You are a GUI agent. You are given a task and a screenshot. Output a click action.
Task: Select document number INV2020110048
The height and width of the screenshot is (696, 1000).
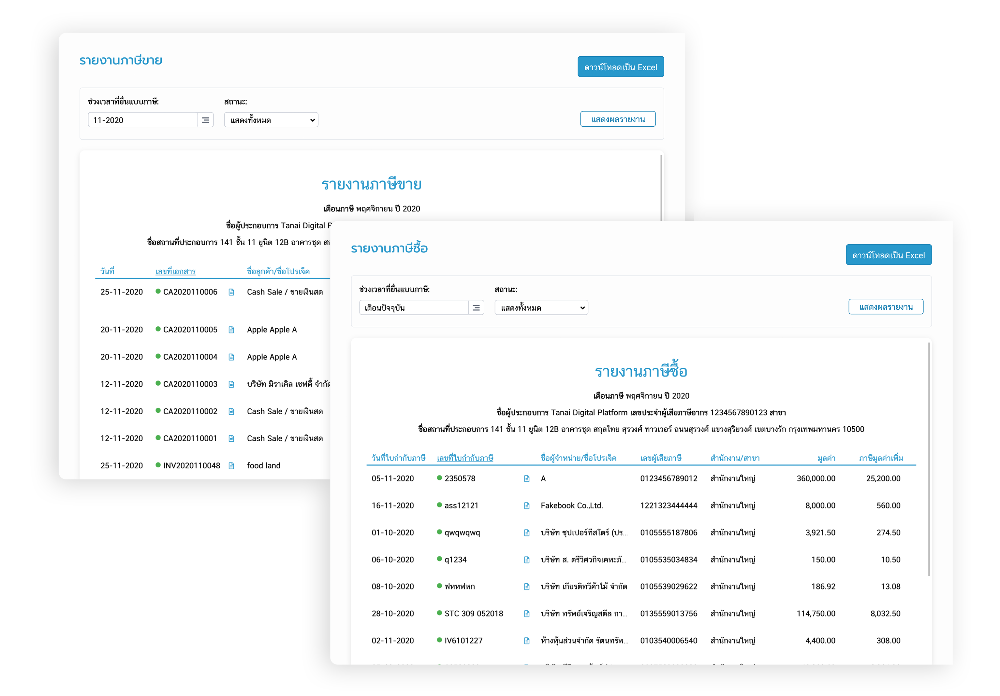tap(192, 466)
